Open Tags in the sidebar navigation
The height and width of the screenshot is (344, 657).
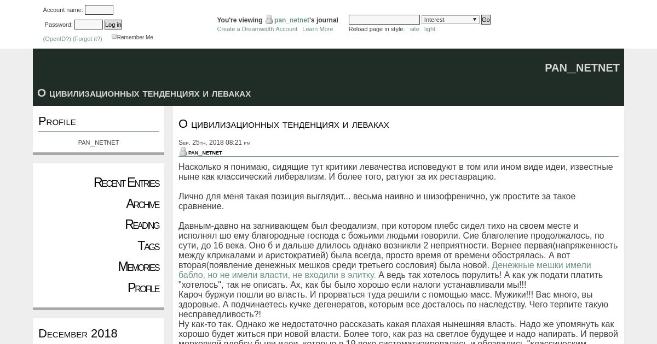click(x=148, y=246)
